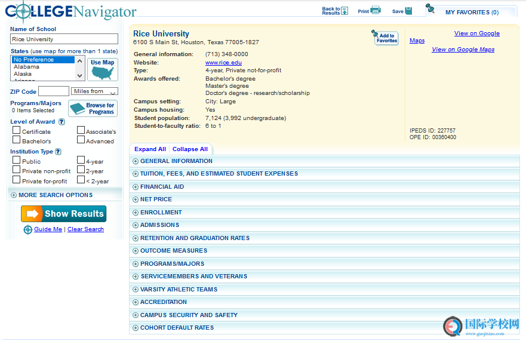Expand Campus Security and Safety section

coord(324,315)
